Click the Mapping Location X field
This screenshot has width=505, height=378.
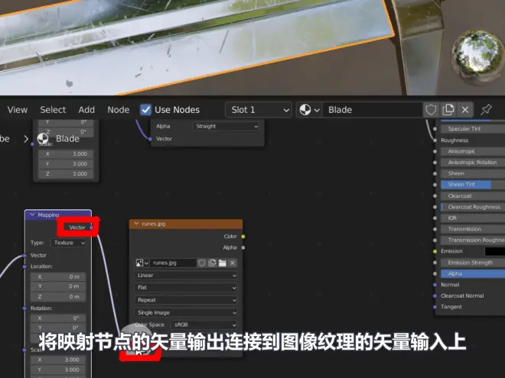click(x=58, y=276)
